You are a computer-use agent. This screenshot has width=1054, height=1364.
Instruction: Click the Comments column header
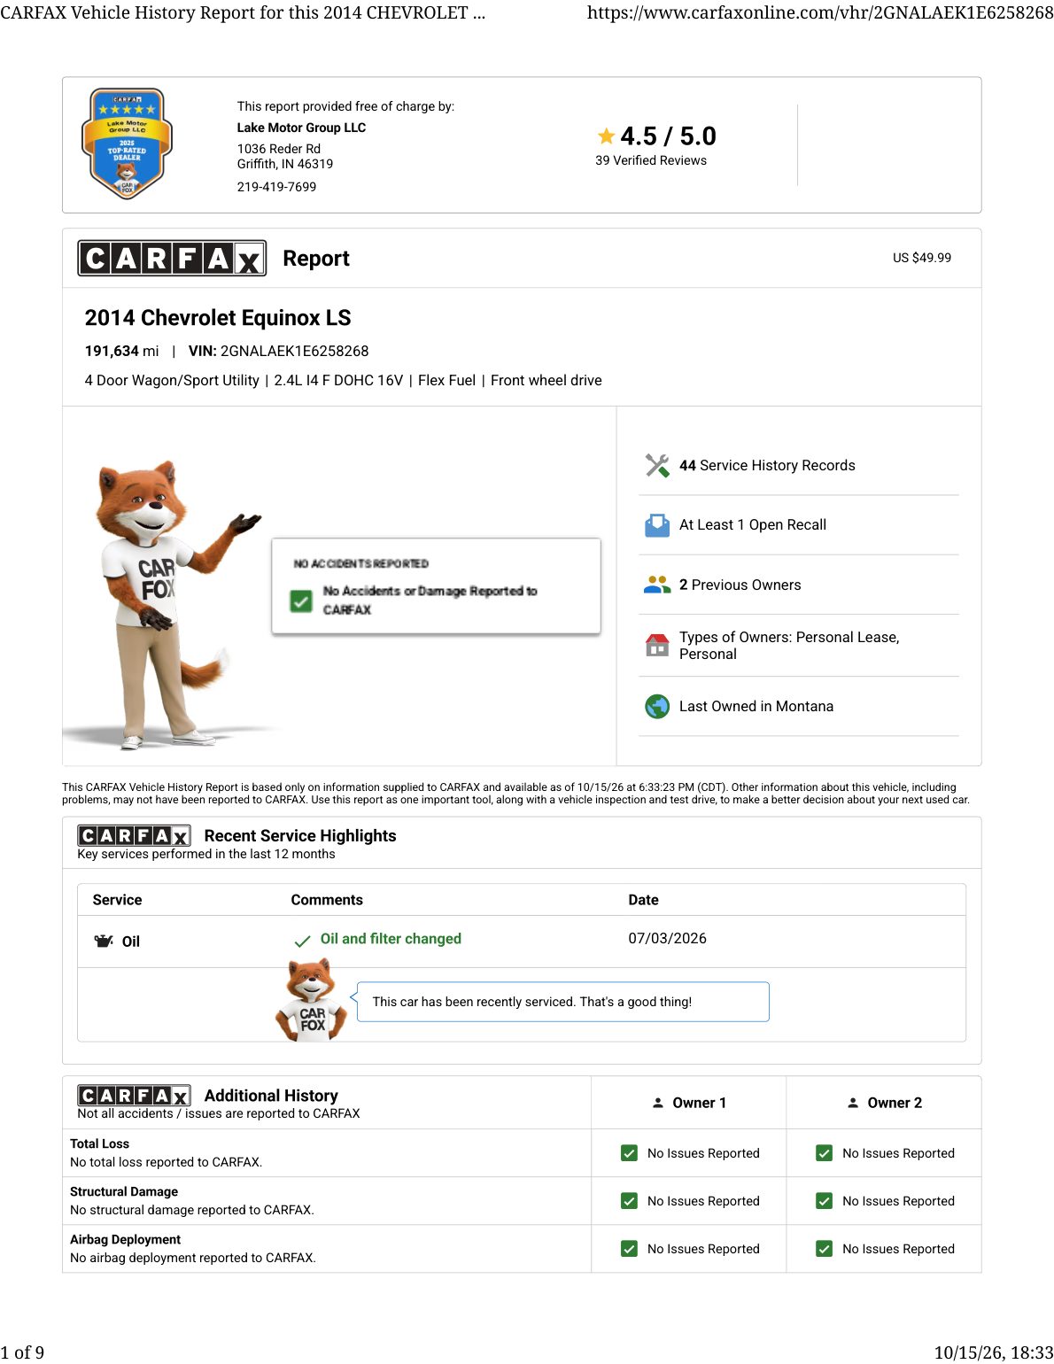click(327, 900)
